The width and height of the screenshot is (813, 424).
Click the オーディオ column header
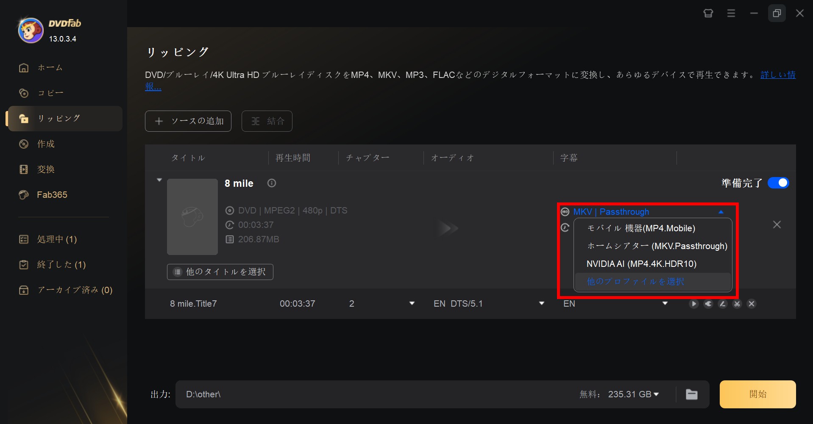452,158
